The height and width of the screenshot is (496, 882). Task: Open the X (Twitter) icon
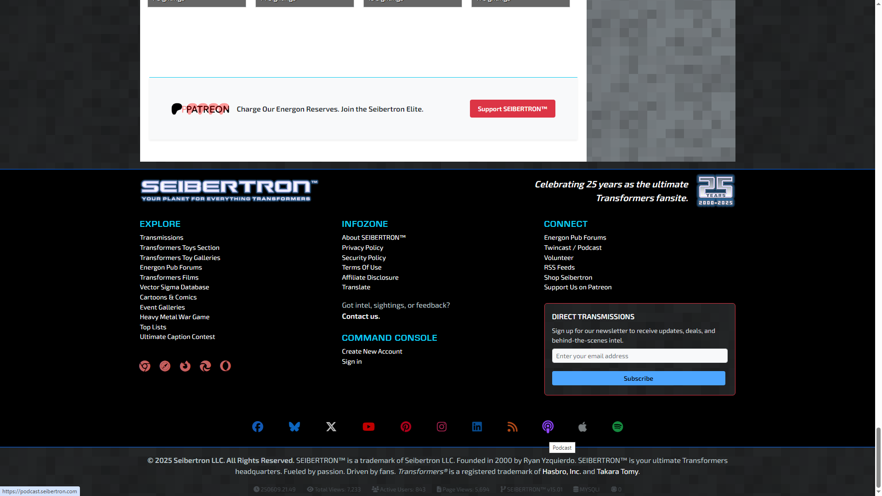(331, 427)
